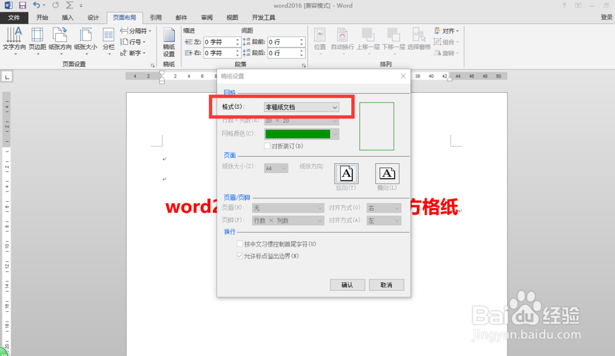Open the 纸张方向 orientation tool
The image size is (615, 356).
[60, 41]
